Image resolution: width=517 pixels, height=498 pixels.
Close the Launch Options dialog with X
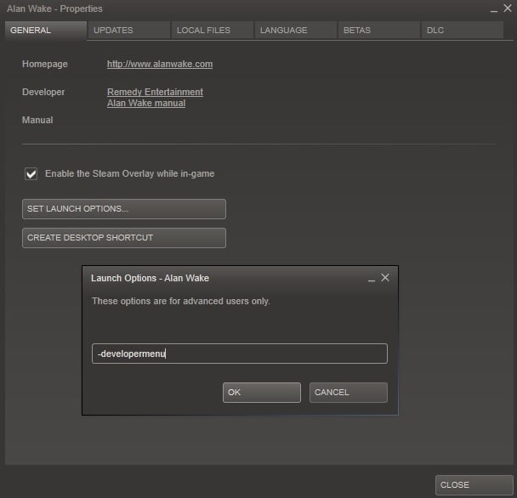coord(385,278)
